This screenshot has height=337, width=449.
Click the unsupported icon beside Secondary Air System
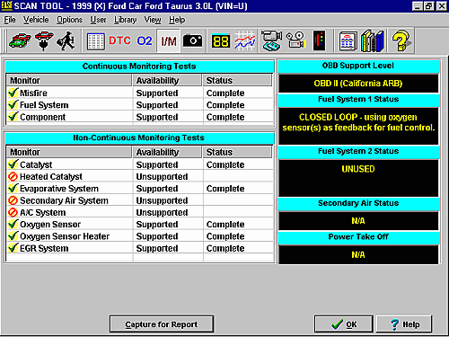[x=13, y=200]
